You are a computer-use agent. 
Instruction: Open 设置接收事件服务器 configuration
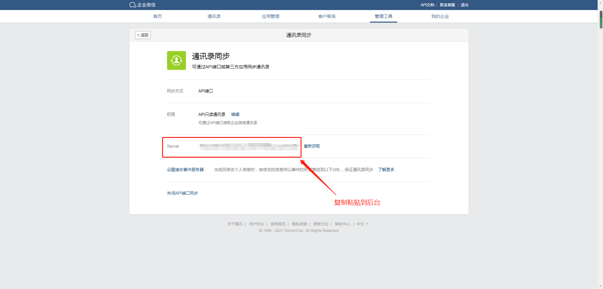click(185, 169)
